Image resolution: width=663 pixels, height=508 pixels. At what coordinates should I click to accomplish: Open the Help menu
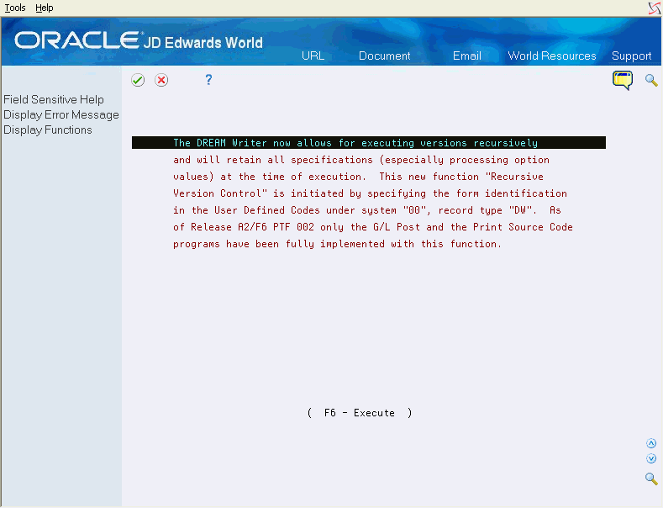pos(44,8)
